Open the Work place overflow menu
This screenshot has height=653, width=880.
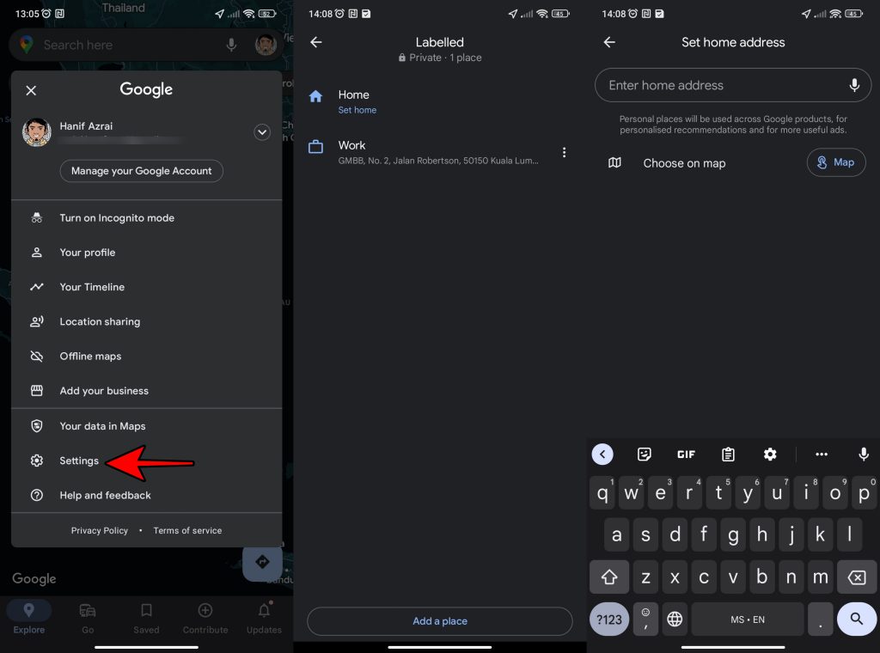(564, 153)
